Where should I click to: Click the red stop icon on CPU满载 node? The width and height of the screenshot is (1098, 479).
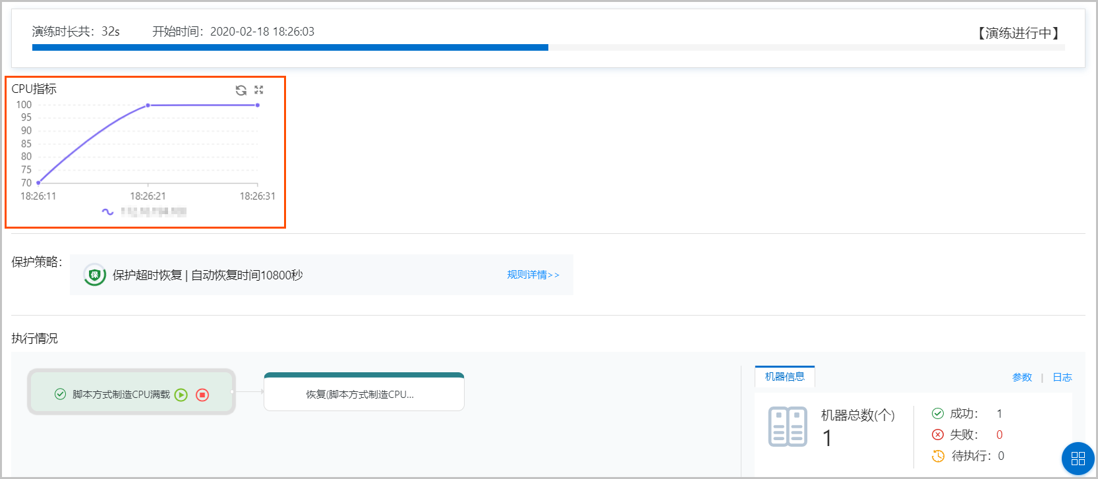(202, 395)
